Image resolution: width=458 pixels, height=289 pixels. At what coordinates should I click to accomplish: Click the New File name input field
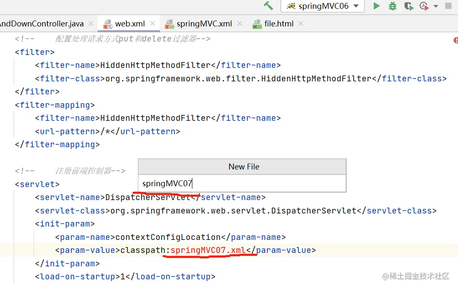coord(242,183)
